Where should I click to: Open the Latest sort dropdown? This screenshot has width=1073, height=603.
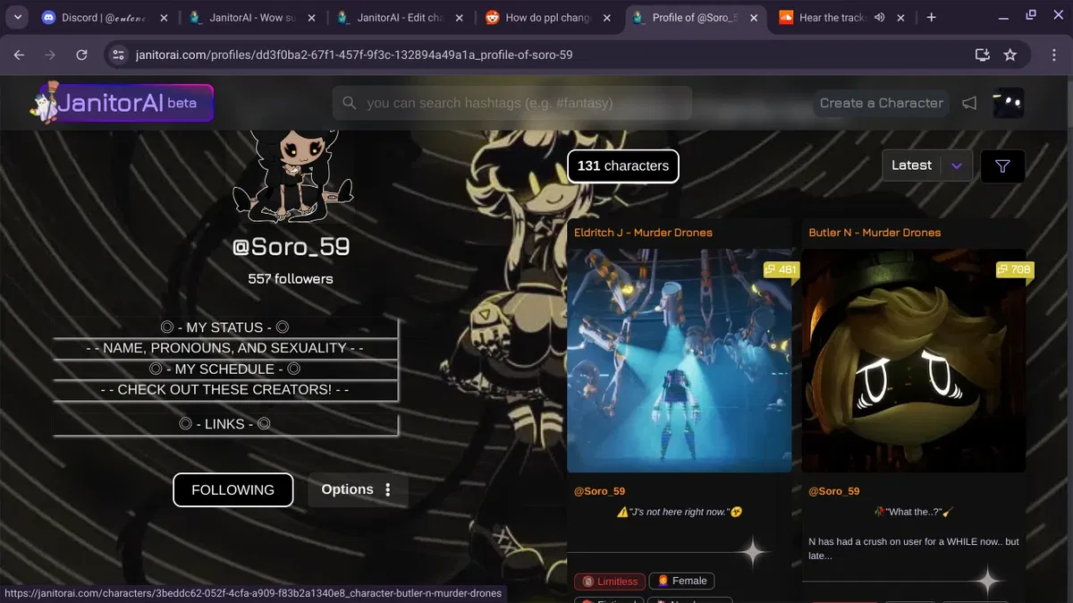pos(927,166)
